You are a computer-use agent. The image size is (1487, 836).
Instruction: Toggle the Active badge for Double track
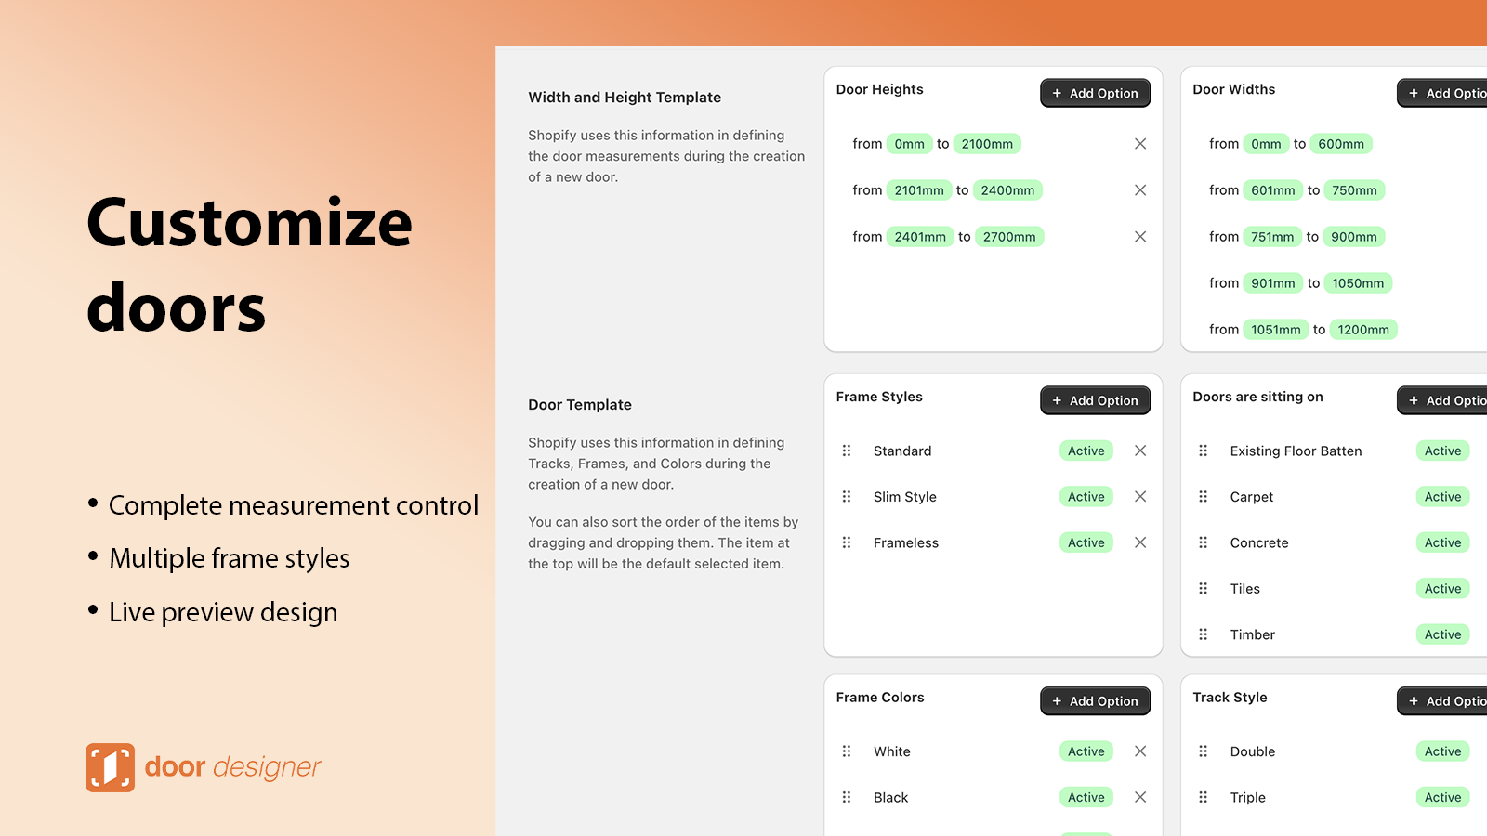pos(1442,751)
